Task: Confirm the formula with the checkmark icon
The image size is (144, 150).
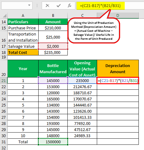Action: tap(59, 6)
